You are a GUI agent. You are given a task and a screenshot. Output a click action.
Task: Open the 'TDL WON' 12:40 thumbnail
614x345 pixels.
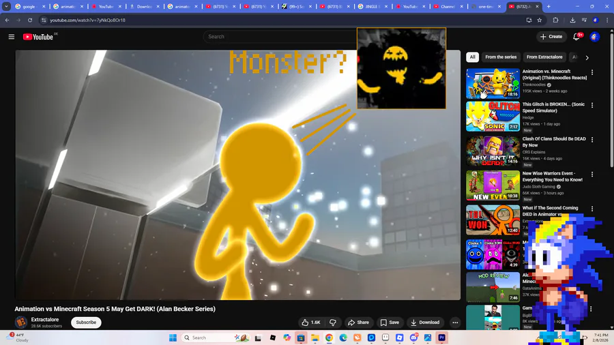493,220
